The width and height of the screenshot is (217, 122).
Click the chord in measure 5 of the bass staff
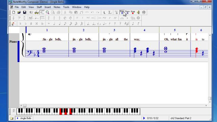point(166,50)
